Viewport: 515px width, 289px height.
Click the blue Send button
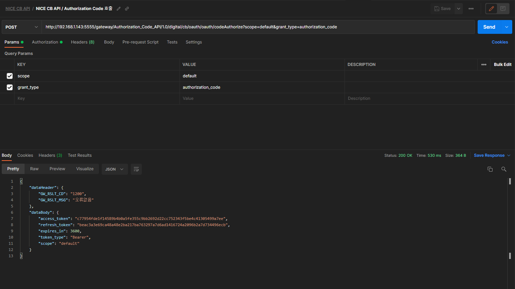pyautogui.click(x=489, y=27)
